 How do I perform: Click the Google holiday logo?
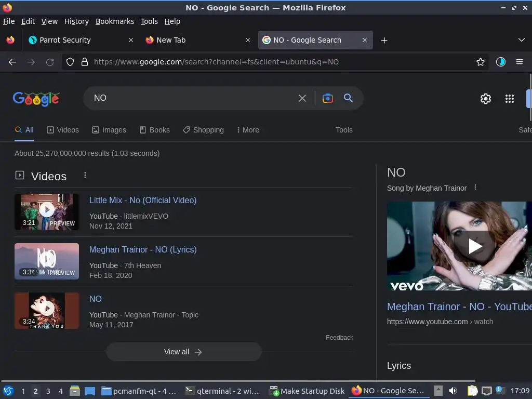coord(36,99)
